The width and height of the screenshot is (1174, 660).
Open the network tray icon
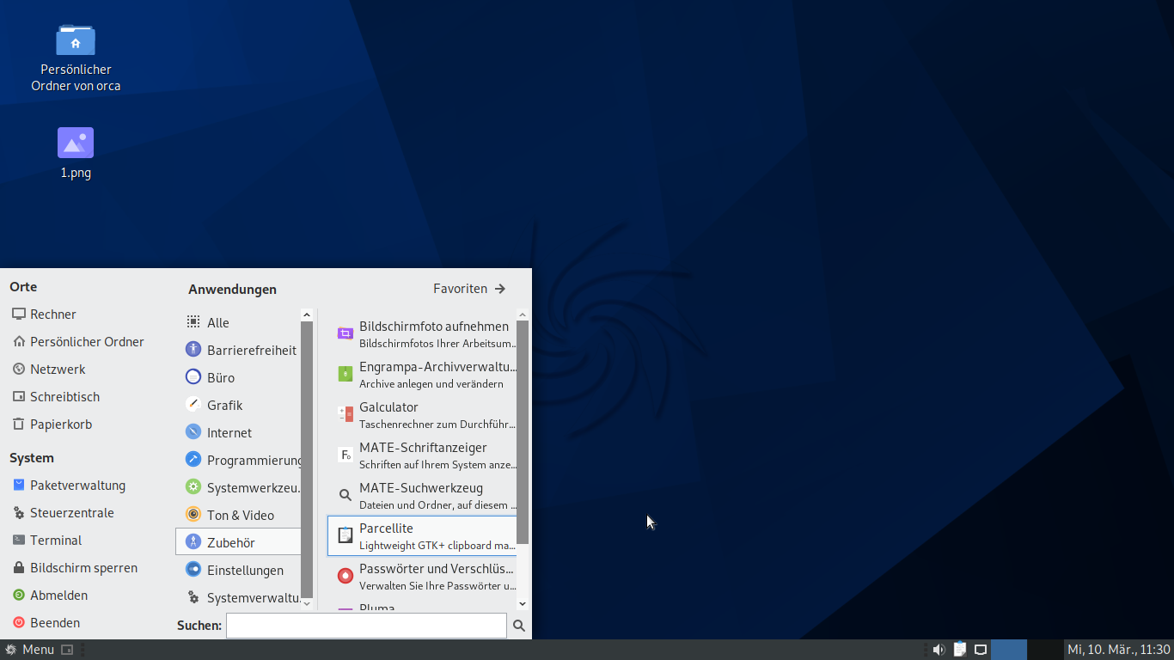click(981, 650)
